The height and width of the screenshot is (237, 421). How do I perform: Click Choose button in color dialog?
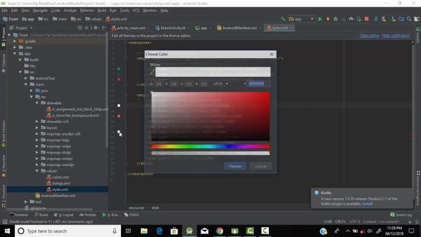235,166
